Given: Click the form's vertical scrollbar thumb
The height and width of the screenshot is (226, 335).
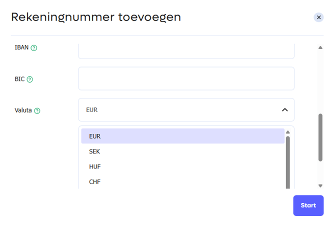Looking at the screenshot, I should tap(320, 137).
